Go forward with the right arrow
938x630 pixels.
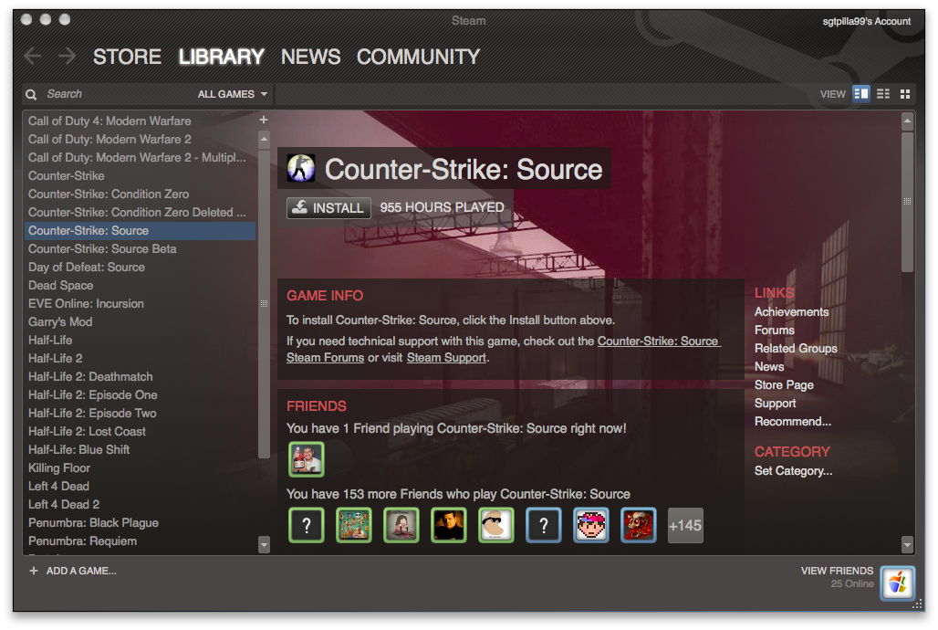click(68, 57)
